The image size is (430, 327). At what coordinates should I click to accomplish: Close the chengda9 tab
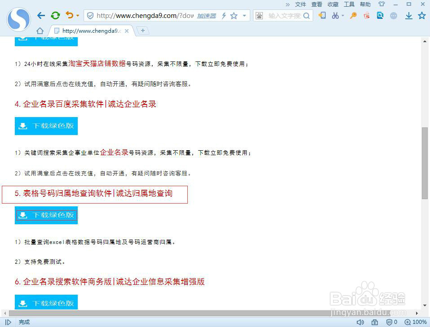click(x=127, y=31)
